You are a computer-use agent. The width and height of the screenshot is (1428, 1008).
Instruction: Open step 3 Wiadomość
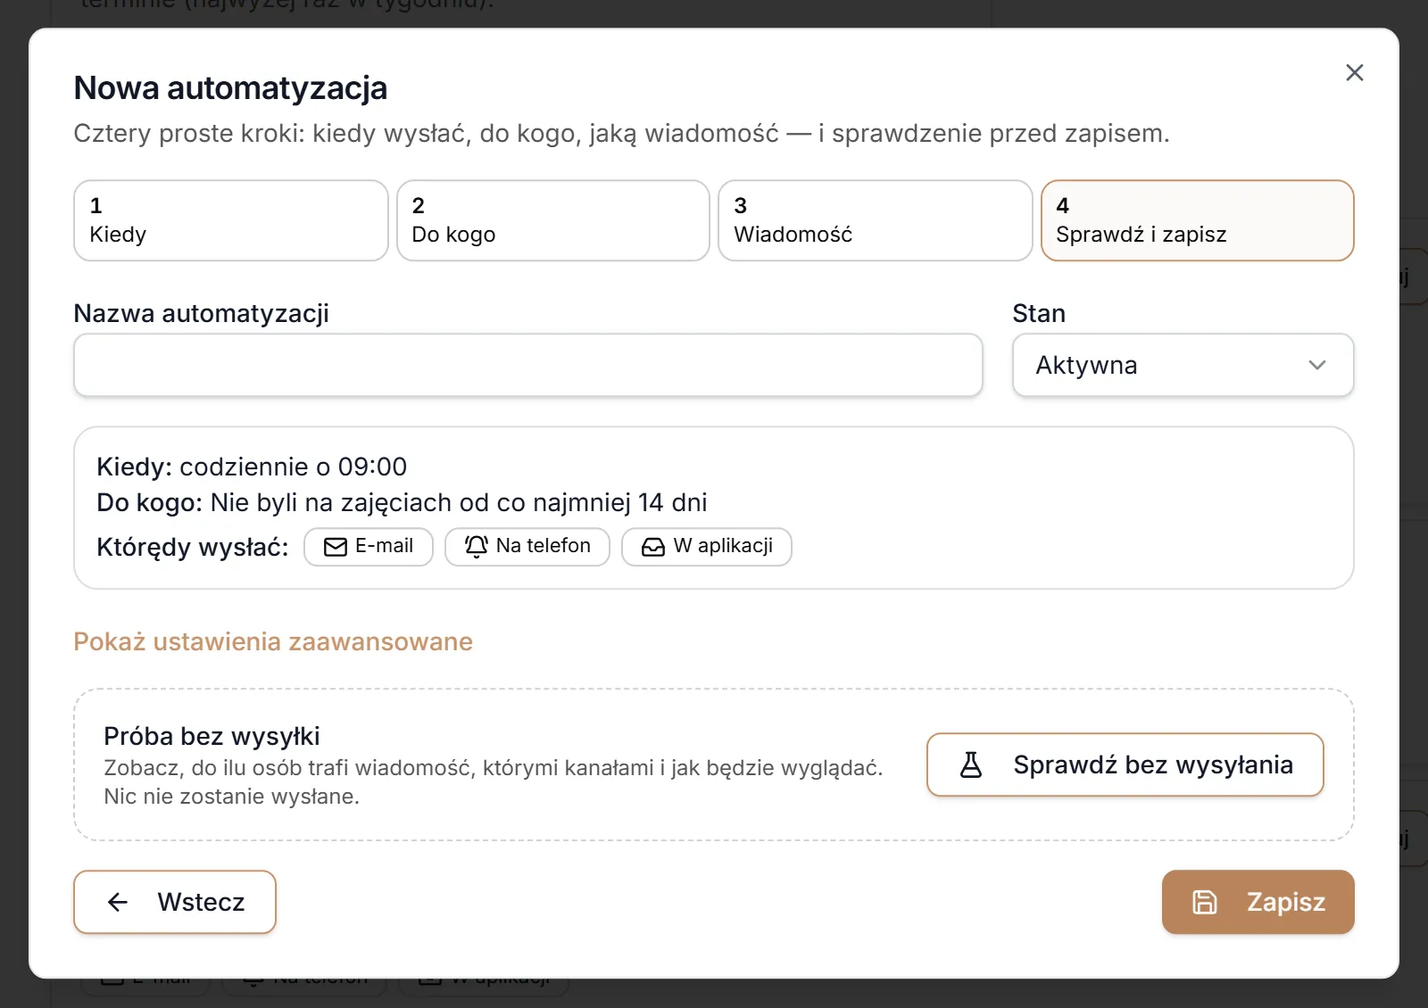[876, 220]
